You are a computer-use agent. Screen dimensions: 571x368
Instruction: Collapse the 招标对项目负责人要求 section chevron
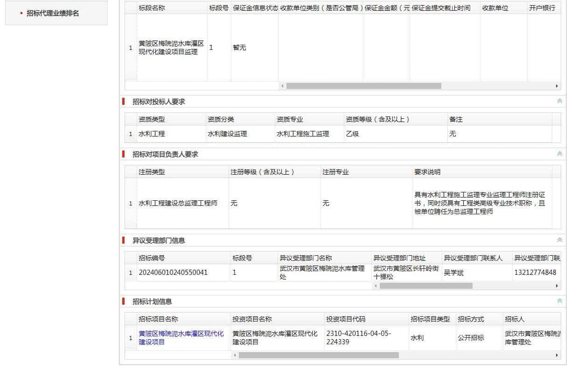[559, 154]
